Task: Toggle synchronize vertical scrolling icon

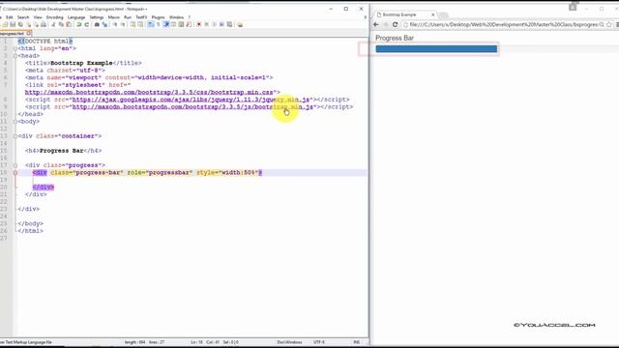Action: [x=133, y=24]
